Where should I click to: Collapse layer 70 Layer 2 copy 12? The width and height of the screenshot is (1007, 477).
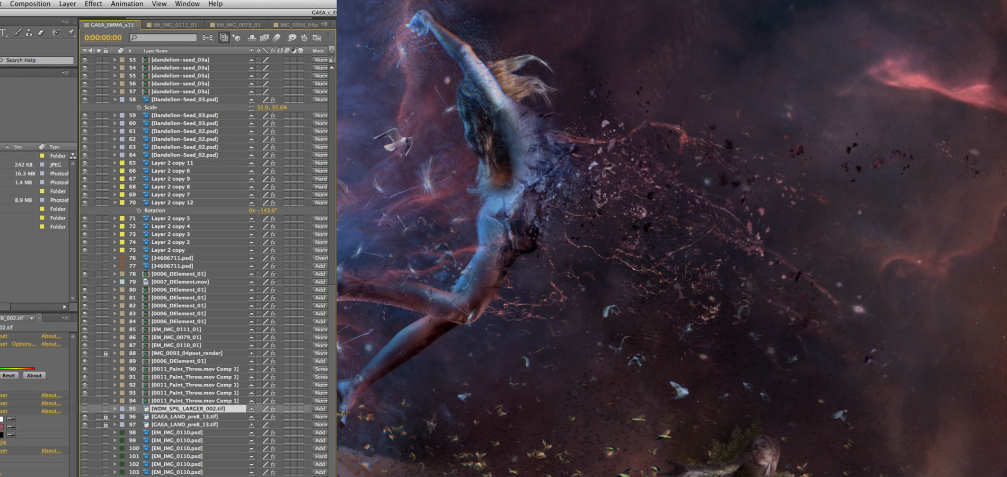(114, 202)
